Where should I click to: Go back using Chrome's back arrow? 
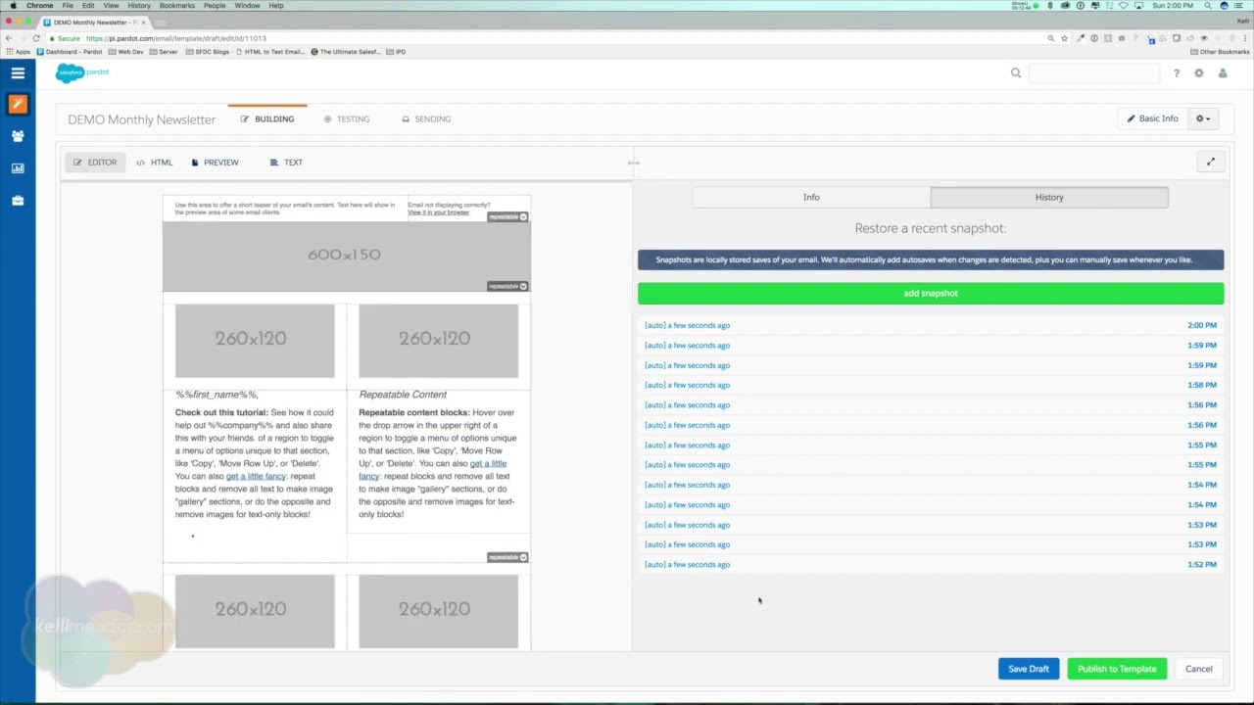(x=9, y=38)
